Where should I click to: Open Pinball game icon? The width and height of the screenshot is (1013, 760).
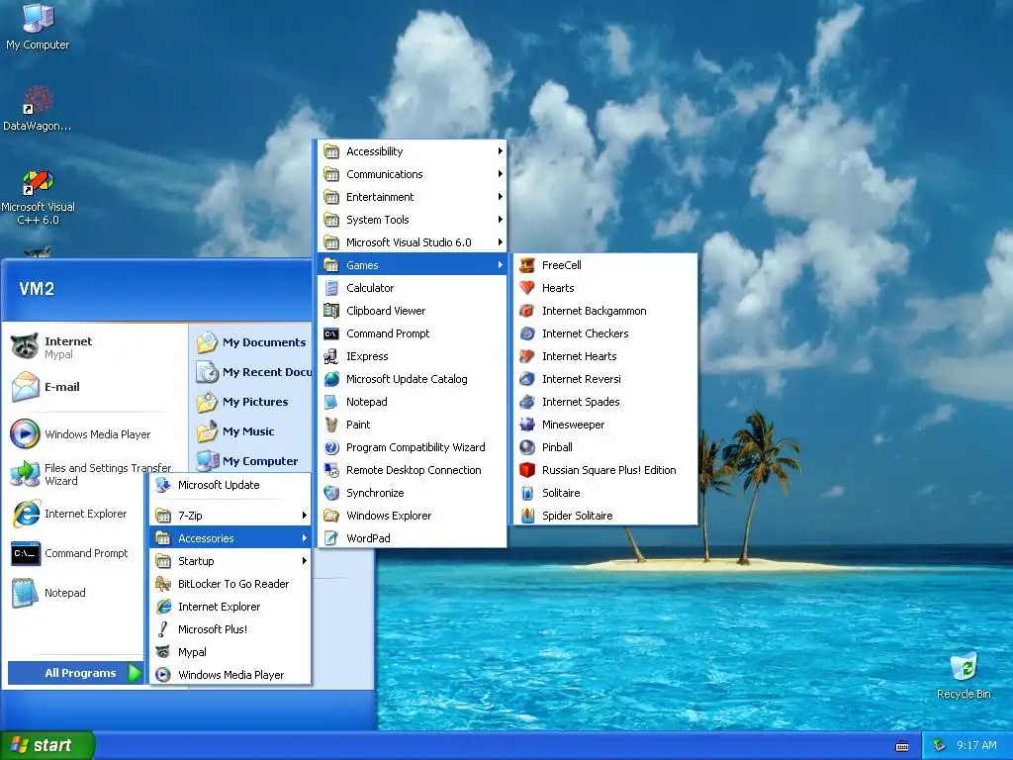pyautogui.click(x=527, y=447)
